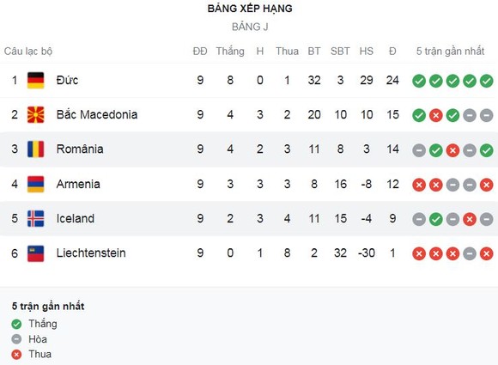Click Bắc Macedonia's red loss icon
This screenshot has width=498, height=365.
436,115
